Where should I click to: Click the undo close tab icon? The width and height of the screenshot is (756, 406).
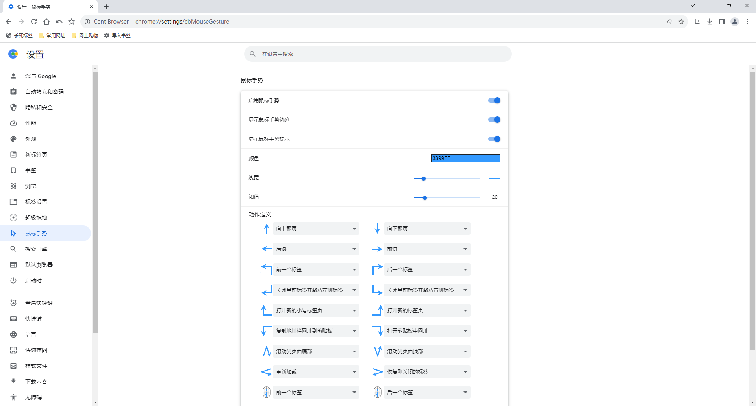pos(59,22)
